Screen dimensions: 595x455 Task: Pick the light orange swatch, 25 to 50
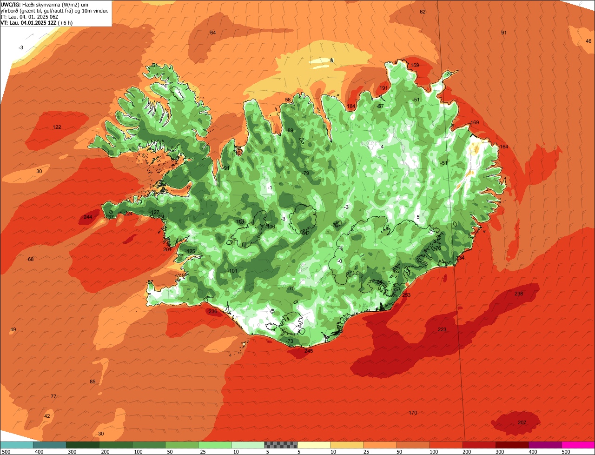point(380,445)
